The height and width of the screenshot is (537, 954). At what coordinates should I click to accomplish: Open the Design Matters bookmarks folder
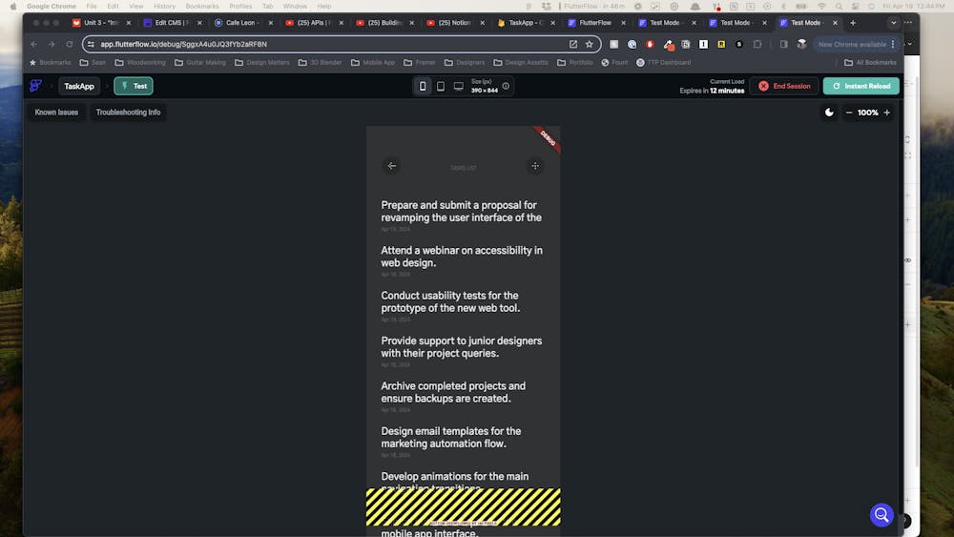[262, 62]
